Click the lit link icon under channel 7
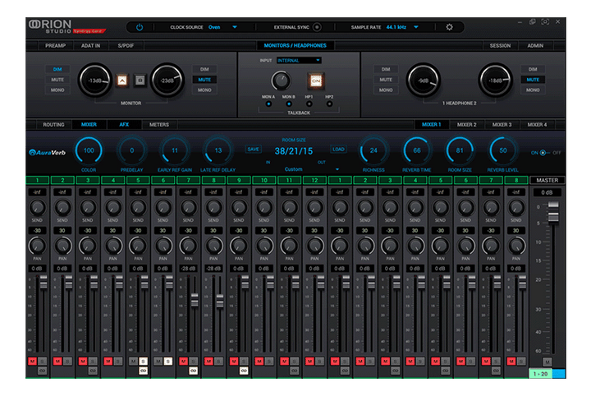This screenshot has height=396, width=591. click(194, 371)
